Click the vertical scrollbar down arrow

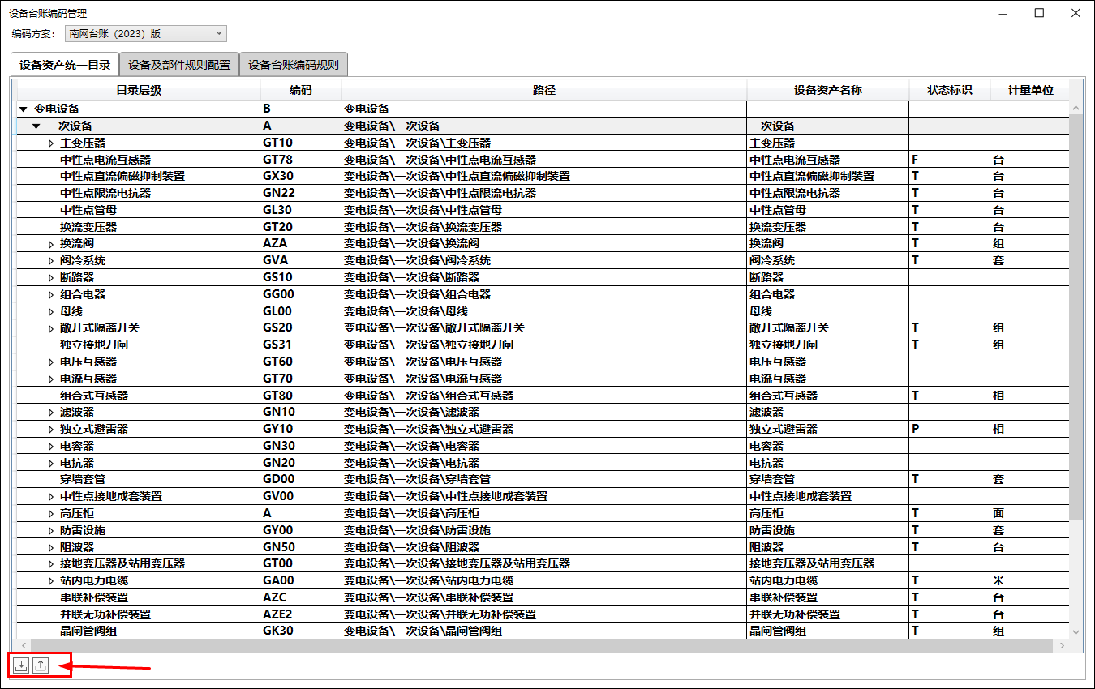click(x=1076, y=632)
